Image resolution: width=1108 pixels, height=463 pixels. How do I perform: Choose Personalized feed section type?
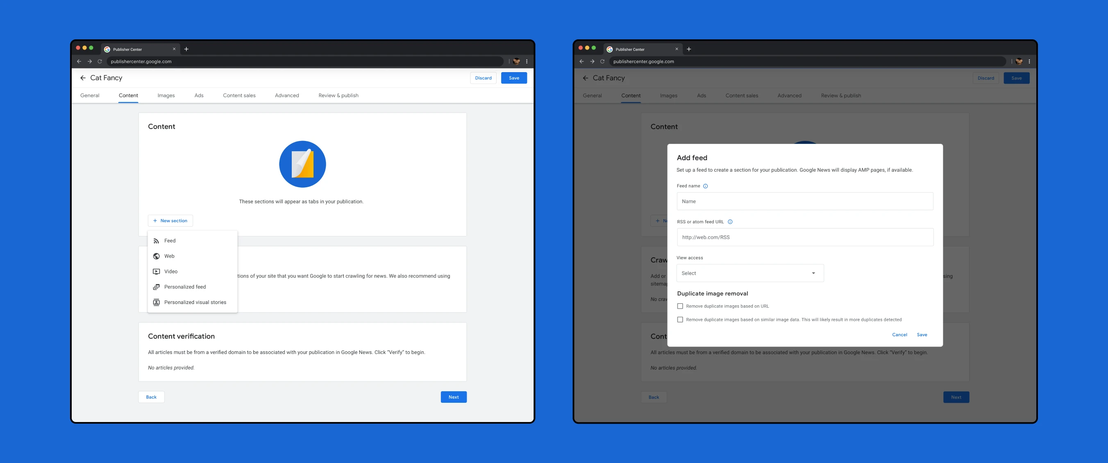[x=185, y=287]
